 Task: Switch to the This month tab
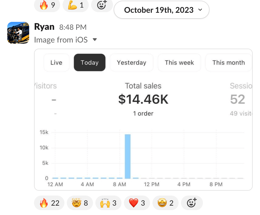(x=228, y=63)
